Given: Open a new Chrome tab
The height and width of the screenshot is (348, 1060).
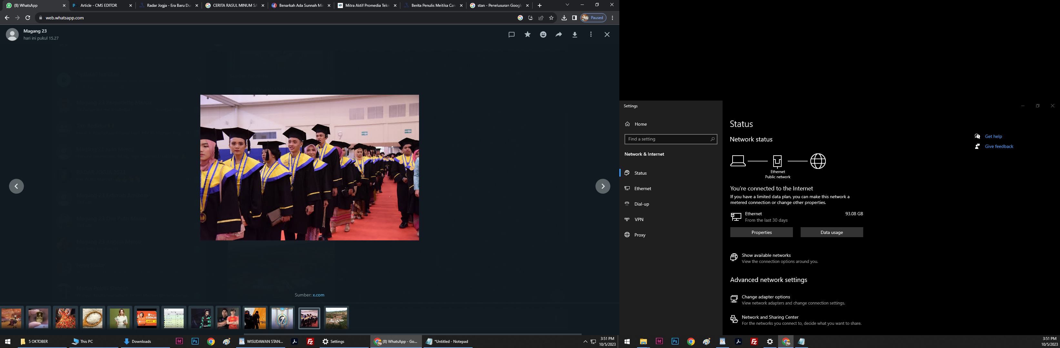Looking at the screenshot, I should [x=539, y=5].
